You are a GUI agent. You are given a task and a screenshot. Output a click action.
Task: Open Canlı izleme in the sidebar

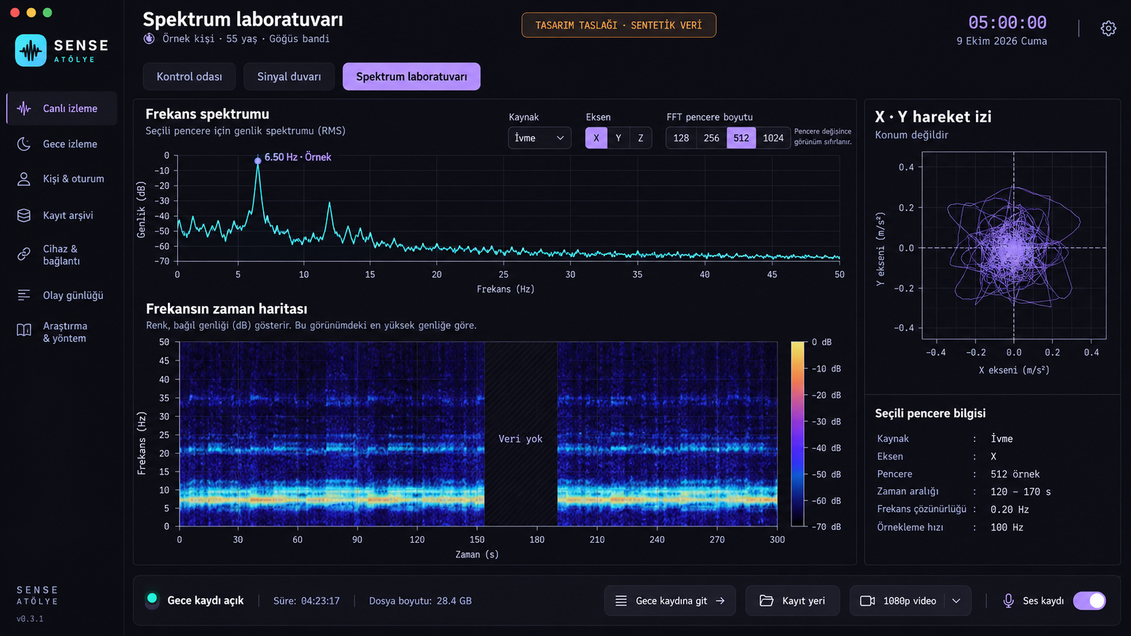62,108
